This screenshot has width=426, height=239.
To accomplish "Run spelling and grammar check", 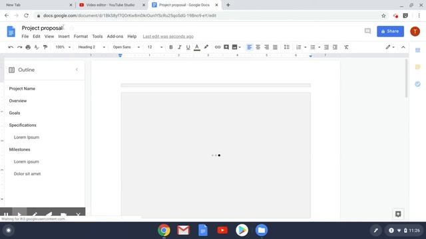I will (37, 47).
